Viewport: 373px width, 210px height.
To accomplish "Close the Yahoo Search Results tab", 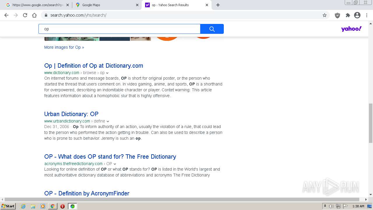I will tap(207, 5).
